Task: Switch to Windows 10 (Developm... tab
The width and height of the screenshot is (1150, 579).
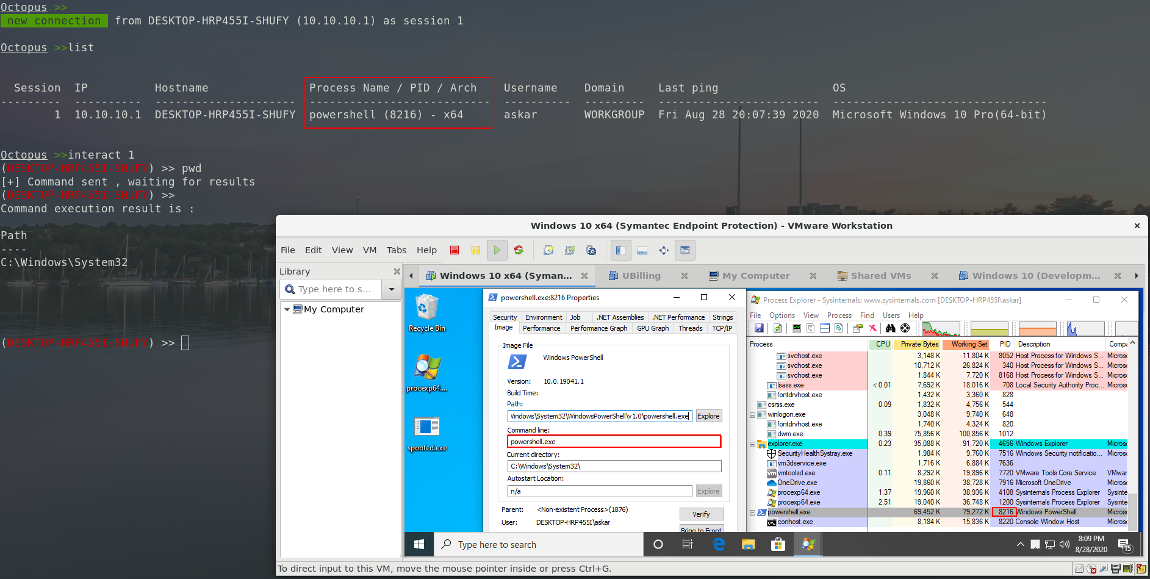Action: (1036, 276)
